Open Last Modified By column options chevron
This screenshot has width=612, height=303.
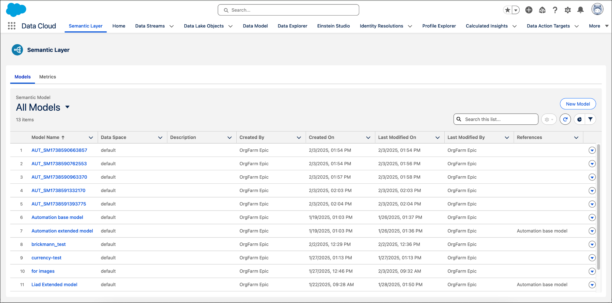tap(507, 137)
